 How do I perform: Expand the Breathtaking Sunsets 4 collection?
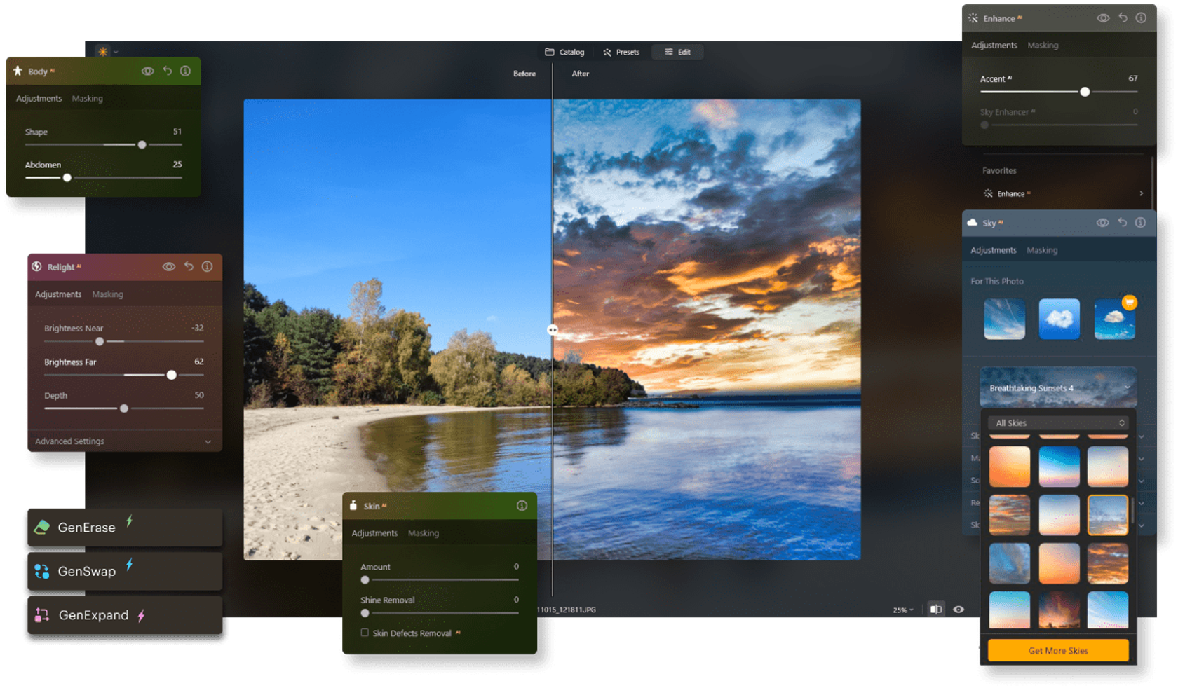click(x=1057, y=387)
